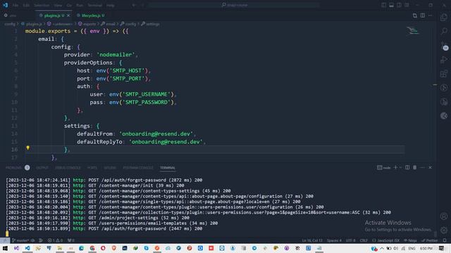The height and width of the screenshot is (253, 451).
Task: Close the plugins.js editor tab
Action: tap(68, 15)
